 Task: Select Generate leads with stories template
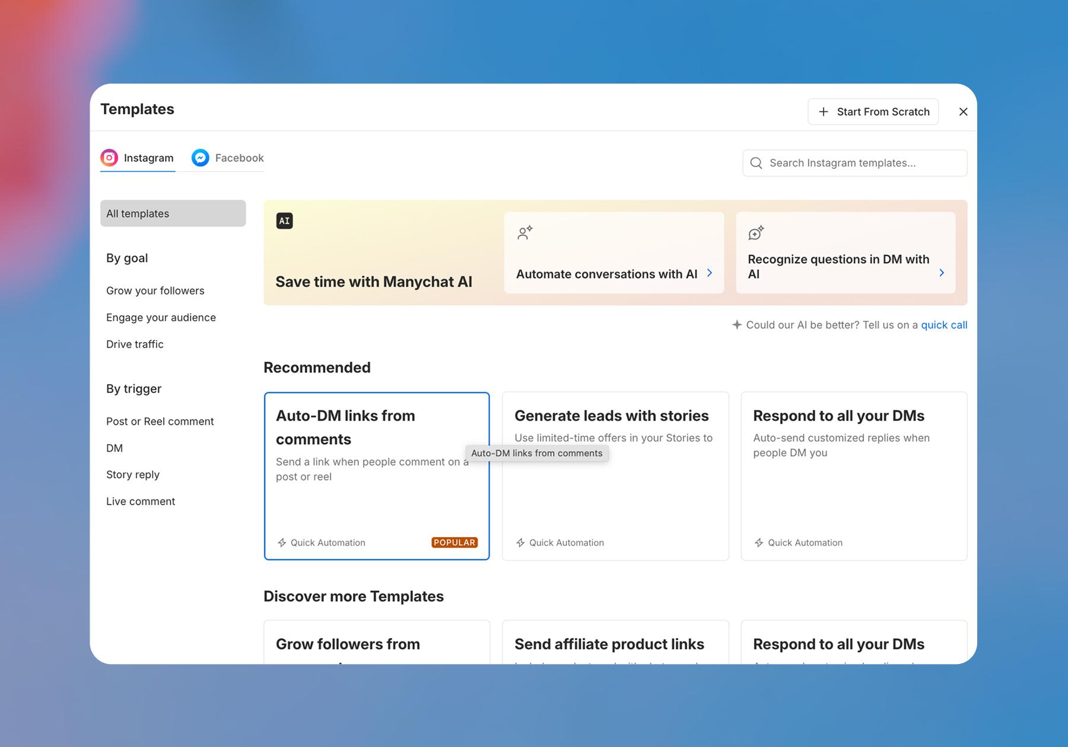point(615,476)
